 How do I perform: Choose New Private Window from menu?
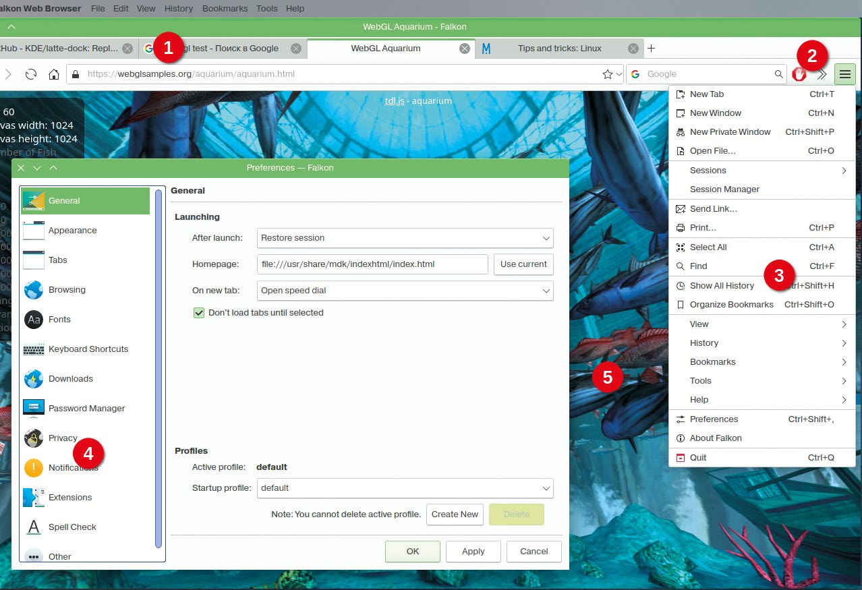(730, 132)
